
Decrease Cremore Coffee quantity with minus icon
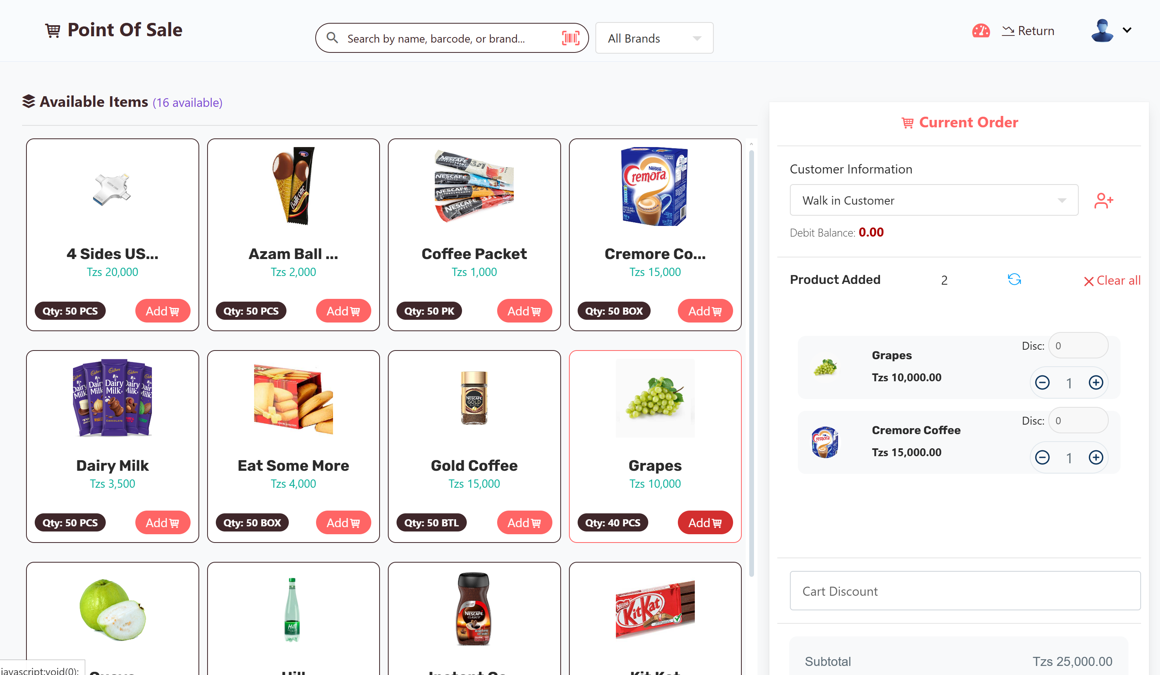1042,457
